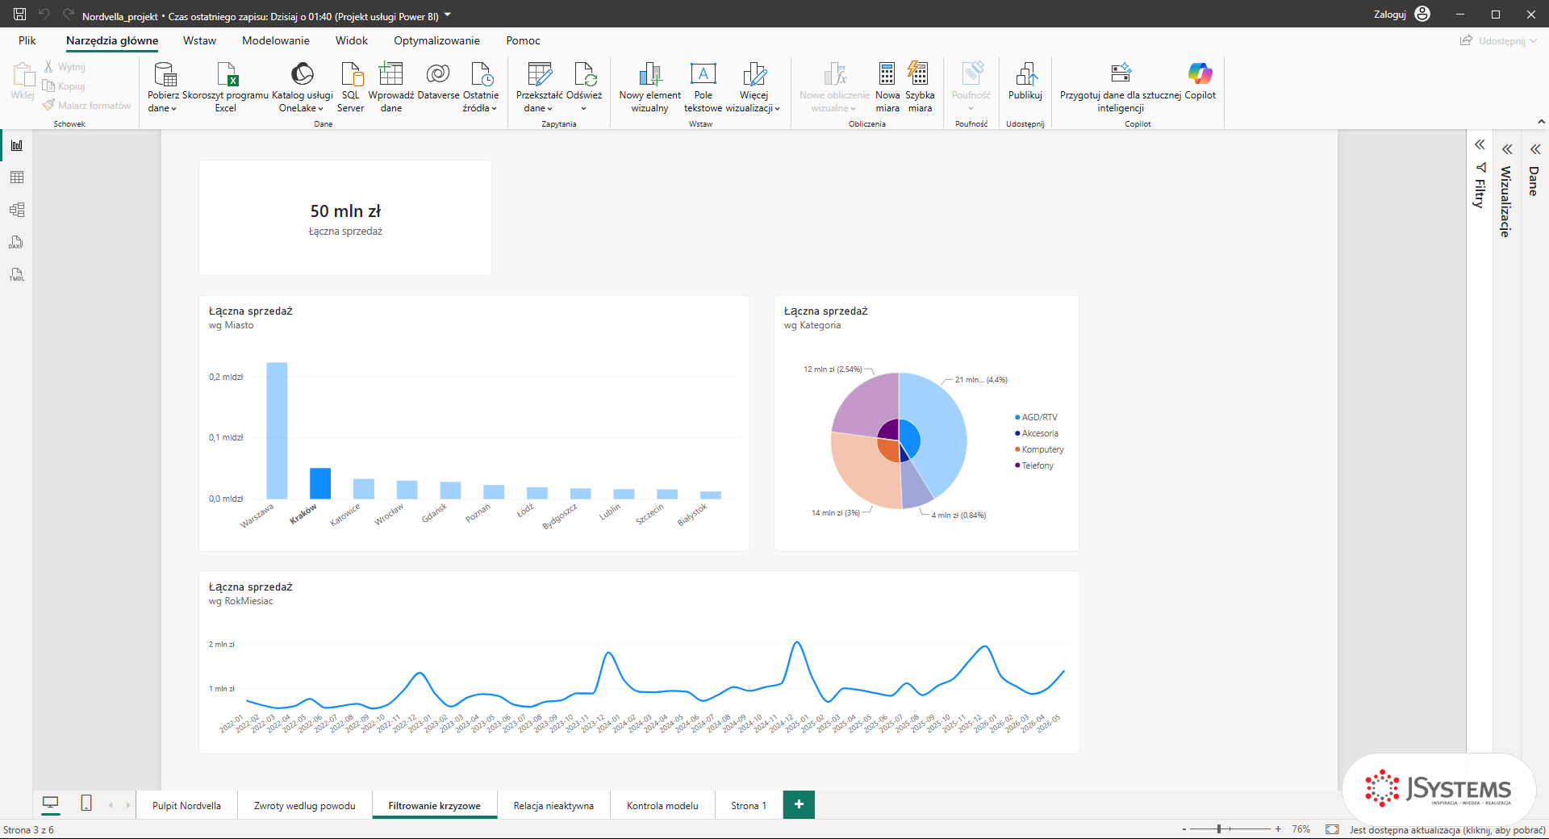Screen dimensions: 1549x839
Task: Expand the Dane pane
Action: 1534,149
